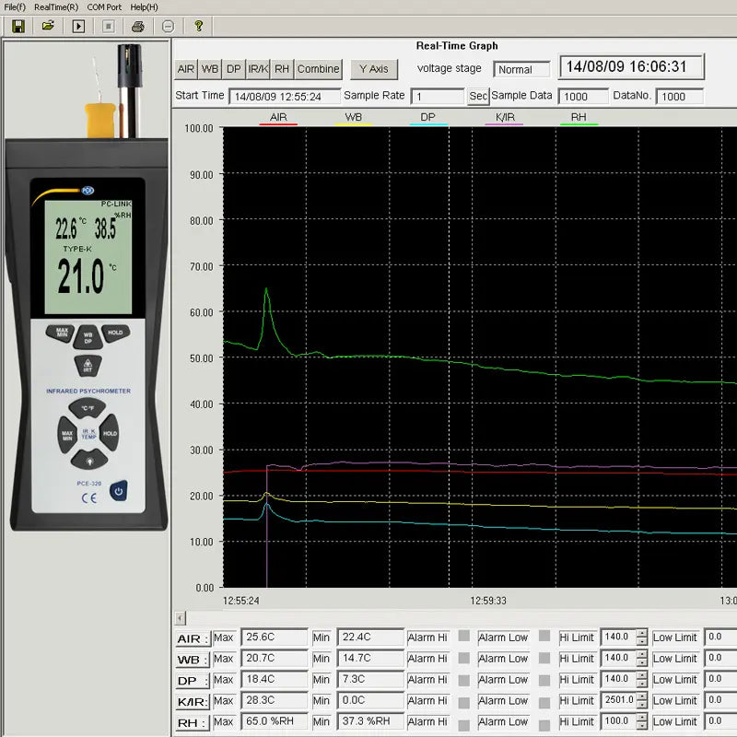Open the COM Port menu
This screenshot has height=737, width=737.
pos(103,6)
